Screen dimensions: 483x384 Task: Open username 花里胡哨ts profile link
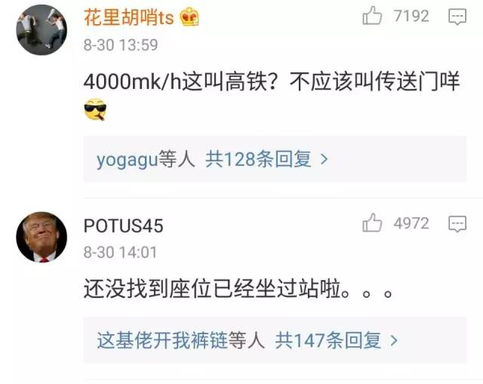[x=129, y=17]
